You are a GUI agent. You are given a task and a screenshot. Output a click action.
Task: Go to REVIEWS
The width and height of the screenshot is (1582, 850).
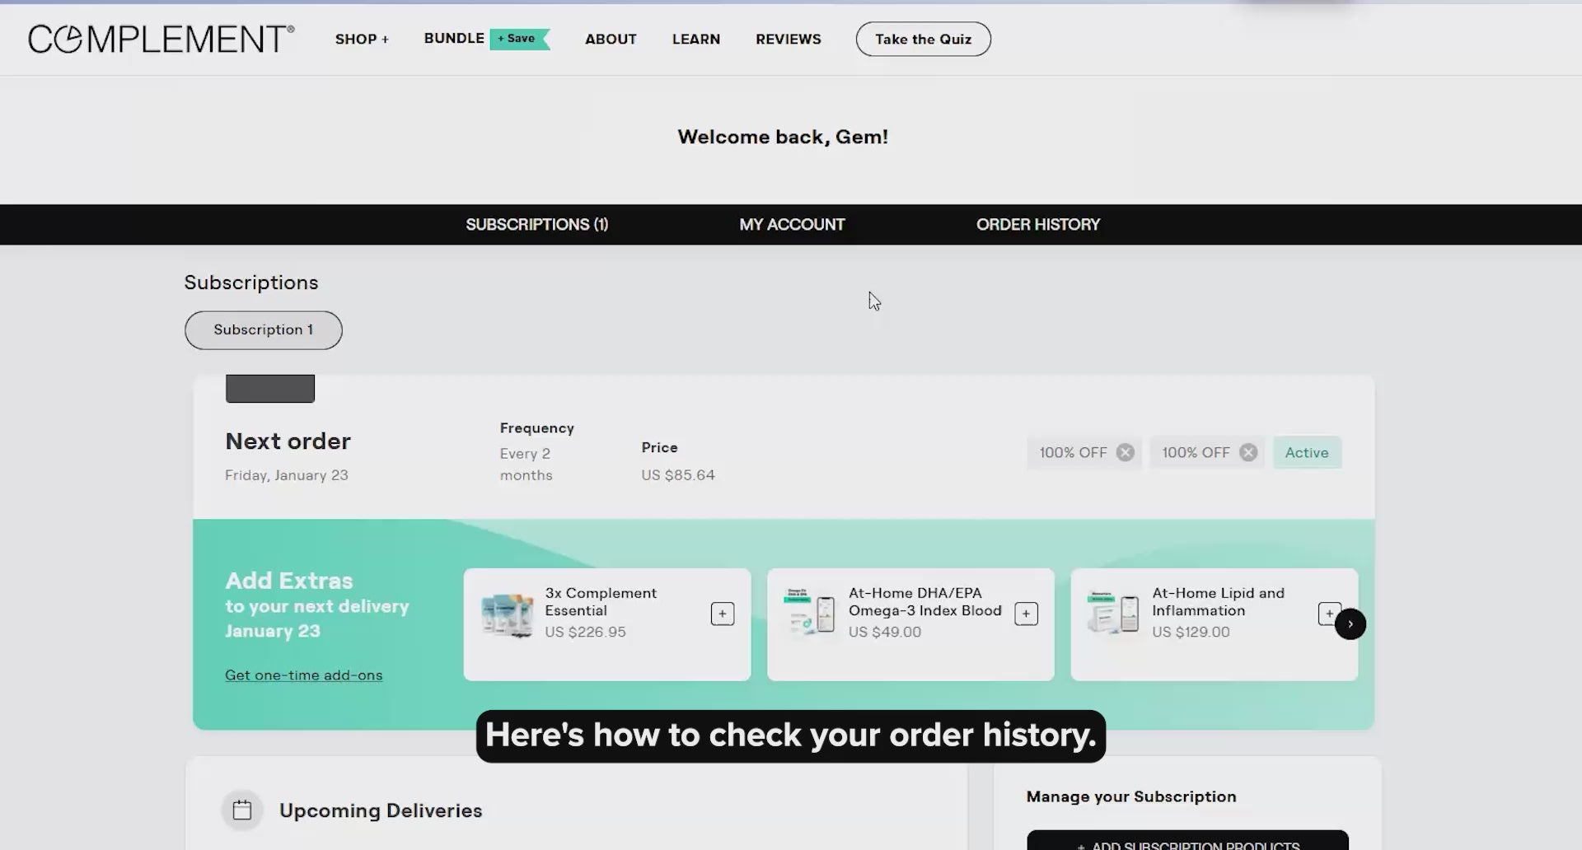[789, 39]
